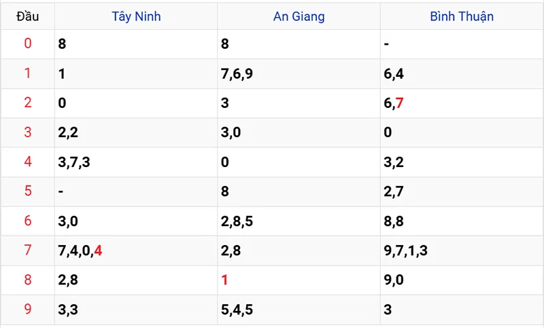Select An Giang cell showing 7,6,9

pyautogui.click(x=237, y=73)
